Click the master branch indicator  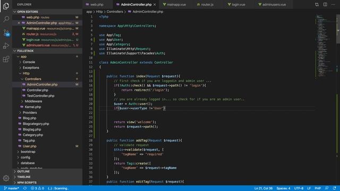pos(12,188)
